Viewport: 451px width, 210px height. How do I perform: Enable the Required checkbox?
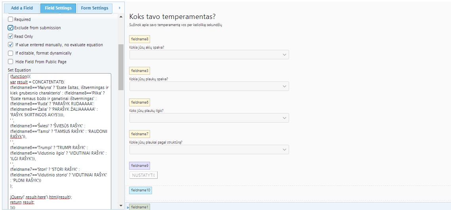click(x=10, y=19)
